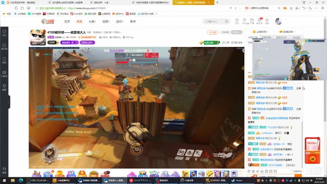This screenshot has width=327, height=184.
Task: Open followed channels heart icon in header
Action: (x=244, y=21)
